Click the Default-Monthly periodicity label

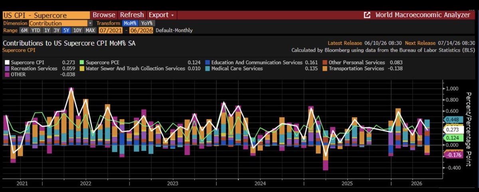pyautogui.click(x=174, y=30)
